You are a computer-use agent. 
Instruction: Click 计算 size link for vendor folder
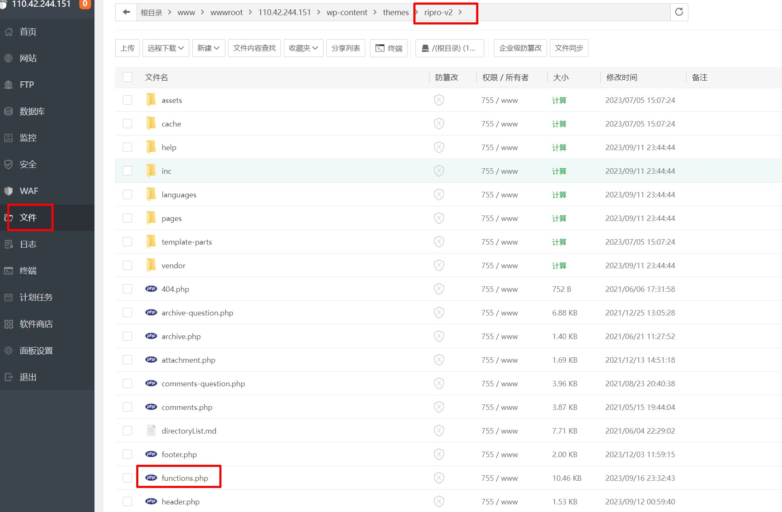[559, 266]
